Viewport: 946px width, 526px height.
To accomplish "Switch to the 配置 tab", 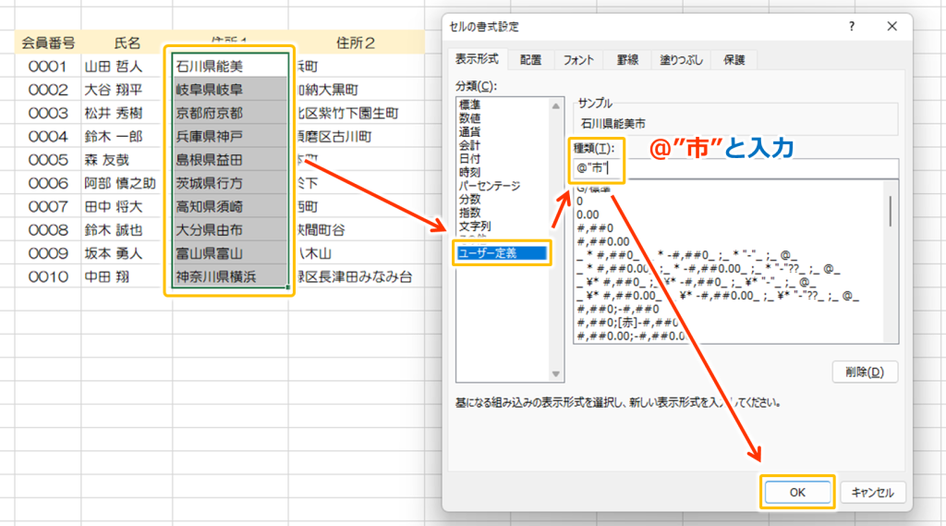I will click(530, 60).
